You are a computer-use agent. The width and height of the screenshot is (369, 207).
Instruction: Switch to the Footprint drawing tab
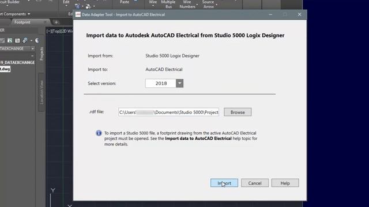[x=22, y=22]
